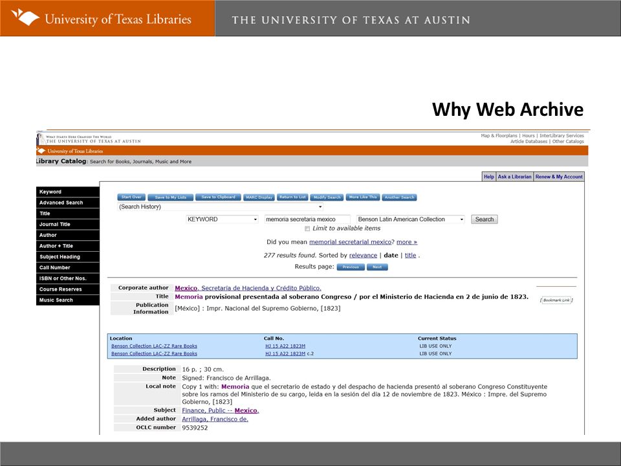621x466 pixels.
Task: Go to Next results page
Action: click(x=377, y=267)
